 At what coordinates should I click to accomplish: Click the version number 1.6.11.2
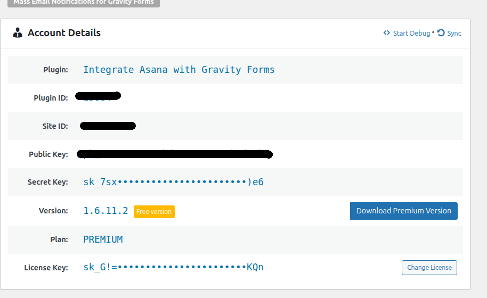(x=105, y=211)
